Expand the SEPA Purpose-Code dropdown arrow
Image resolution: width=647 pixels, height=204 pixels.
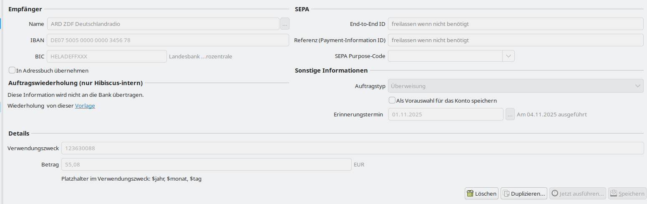tap(508, 56)
